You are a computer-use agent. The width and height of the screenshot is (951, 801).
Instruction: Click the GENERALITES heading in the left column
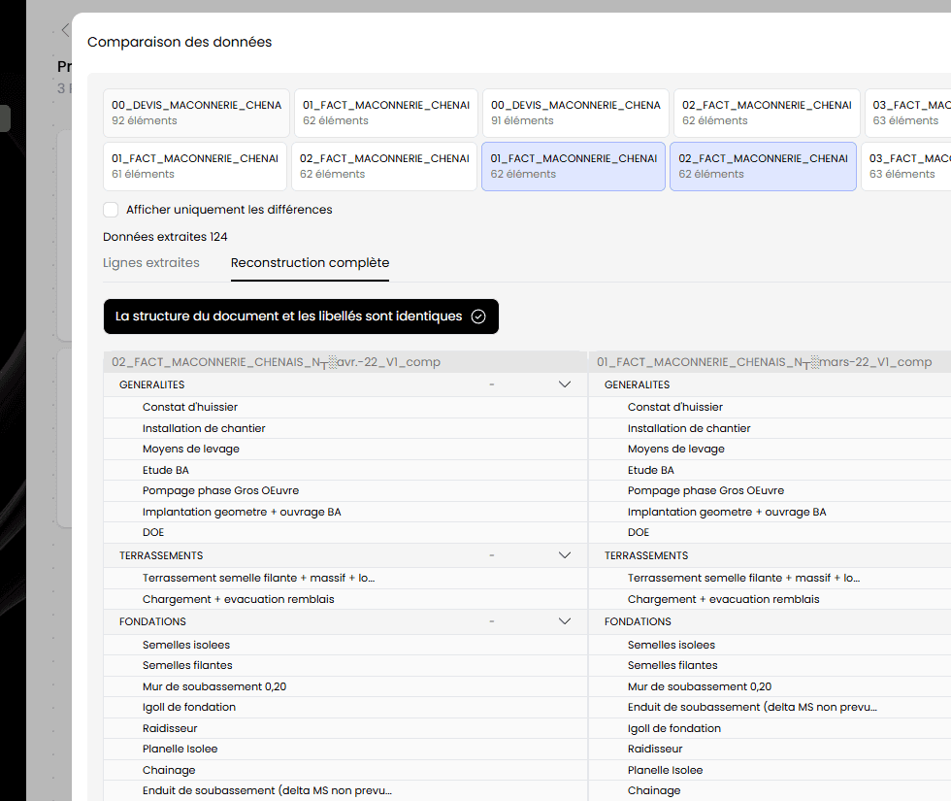point(151,384)
